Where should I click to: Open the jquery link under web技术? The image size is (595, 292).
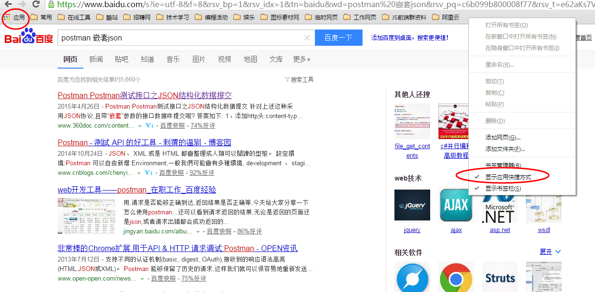[412, 230]
